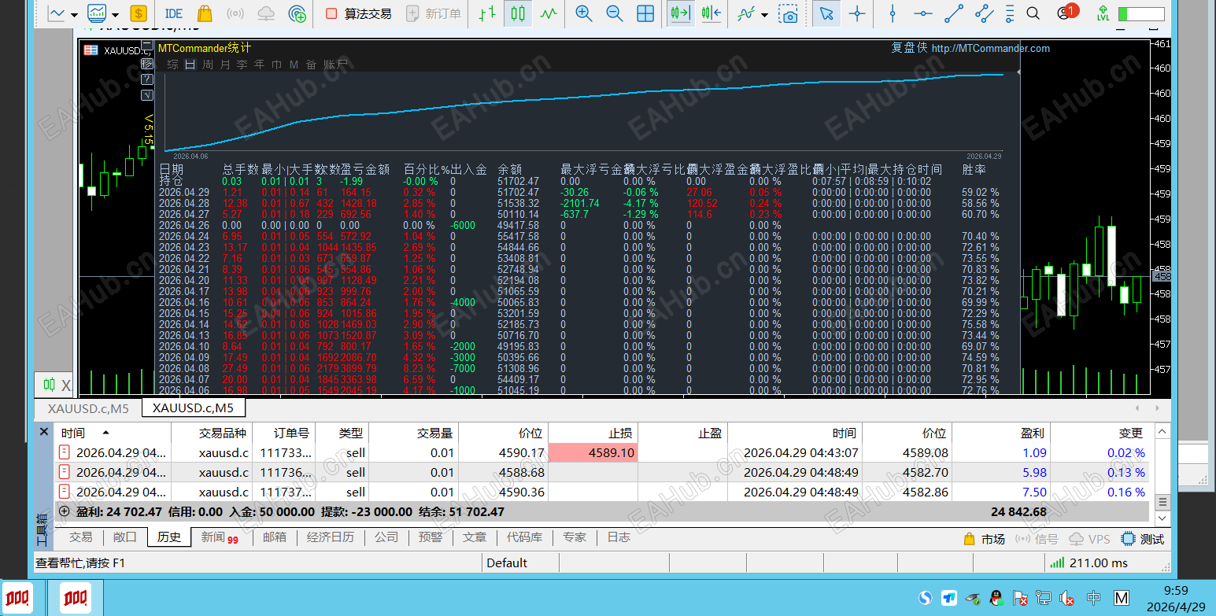Viewport: 1216px width, 616px height.
Task: Open the Market shopping bag icon
Action: 205,13
